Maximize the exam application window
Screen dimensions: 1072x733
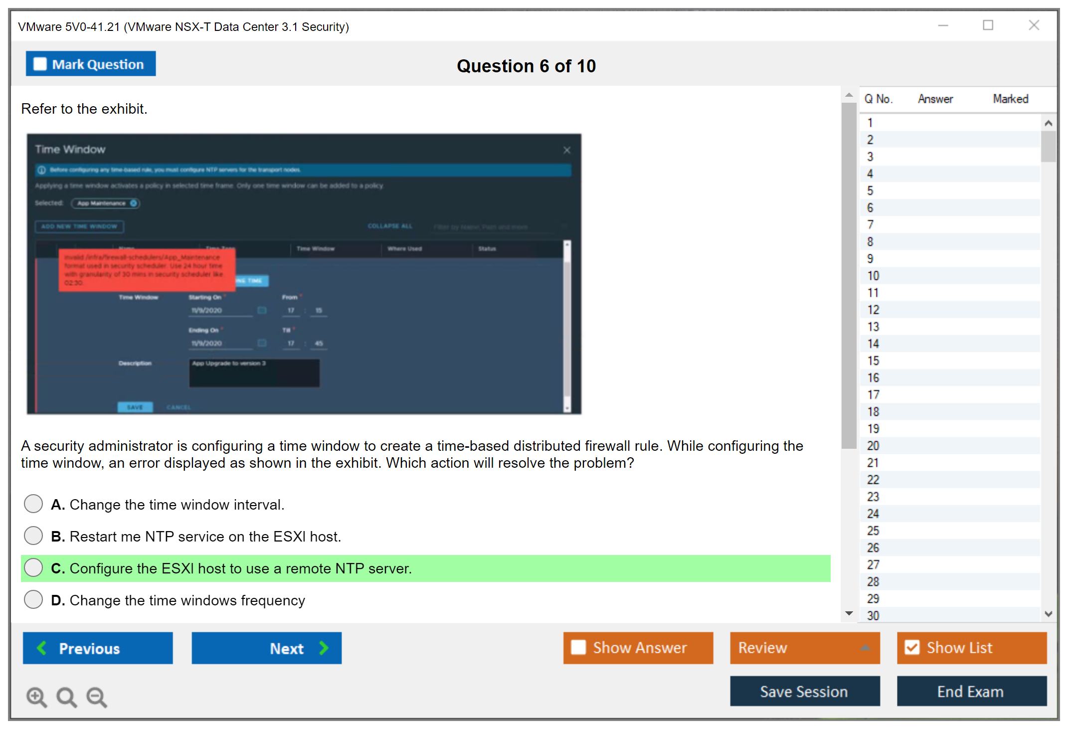click(988, 25)
